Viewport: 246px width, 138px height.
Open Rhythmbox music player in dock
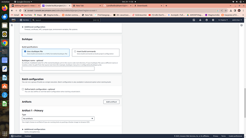[x=5, y=34]
